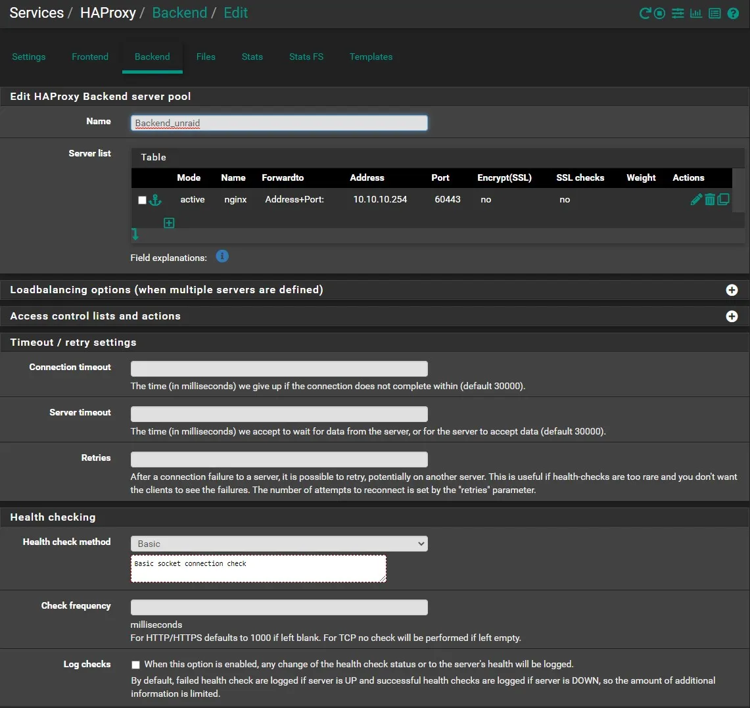Delete the nginx server entry
The width and height of the screenshot is (750, 708).
point(710,199)
